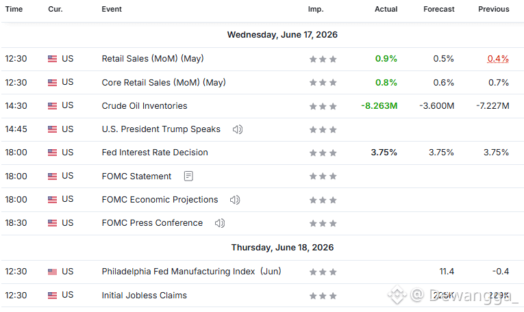
Task: Open Fed Interest Rate Decision event
Action: coord(155,153)
